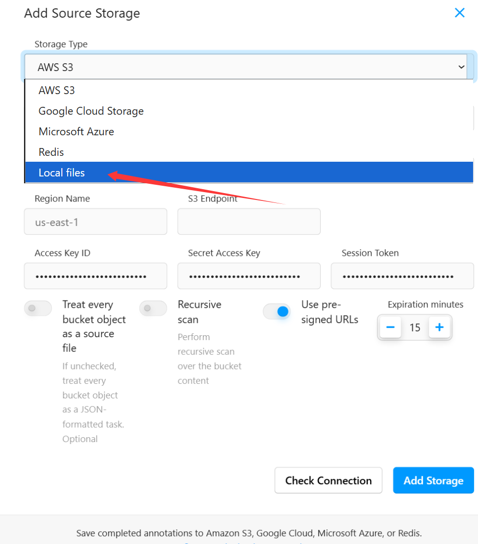Pick Microsoft Azure storage type
Viewport: 478px width, 544px height.
pos(249,131)
